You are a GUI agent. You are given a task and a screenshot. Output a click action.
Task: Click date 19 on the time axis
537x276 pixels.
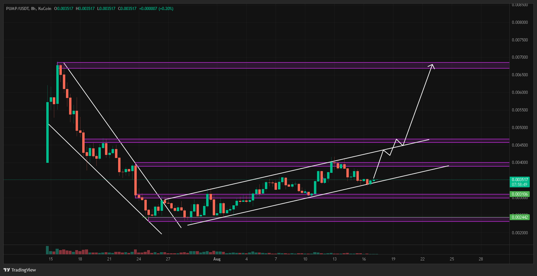tap(393, 259)
